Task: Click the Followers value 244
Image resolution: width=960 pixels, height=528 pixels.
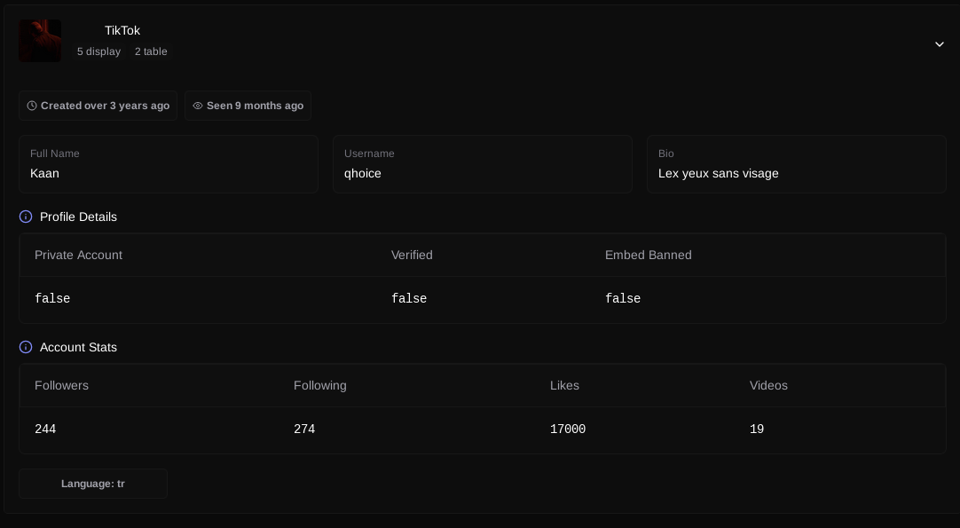Action: (x=45, y=429)
